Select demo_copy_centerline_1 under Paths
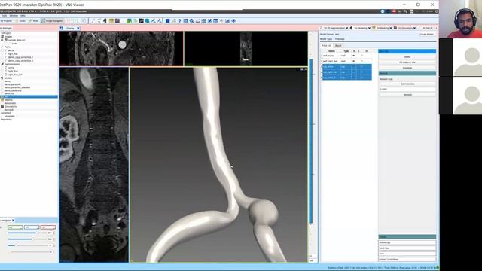This screenshot has height=271, width=482. pyautogui.click(x=20, y=57)
